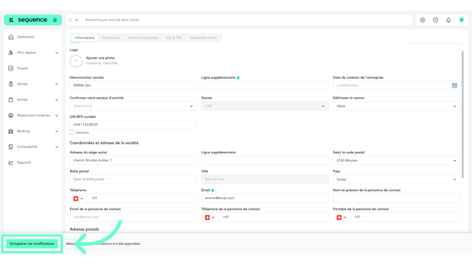Switch to the Exercice comptable tab
Viewport: 472px width, 265px height.
point(143,38)
